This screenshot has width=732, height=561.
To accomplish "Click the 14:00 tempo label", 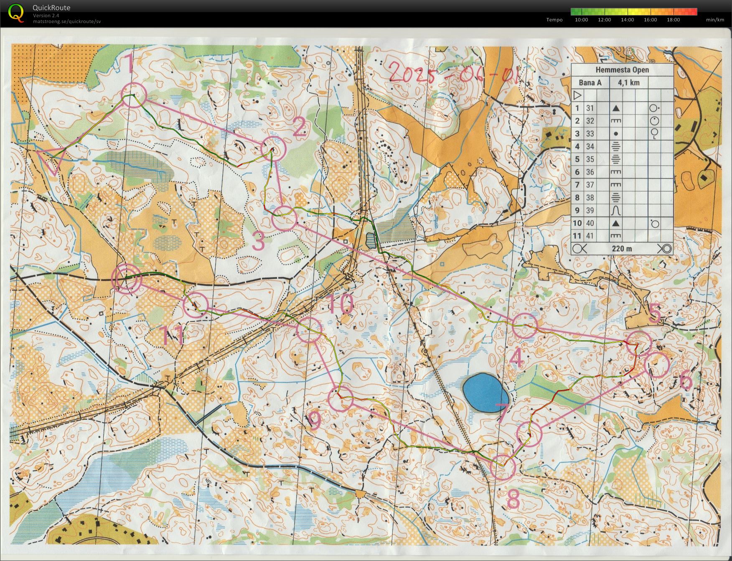I will pos(628,20).
